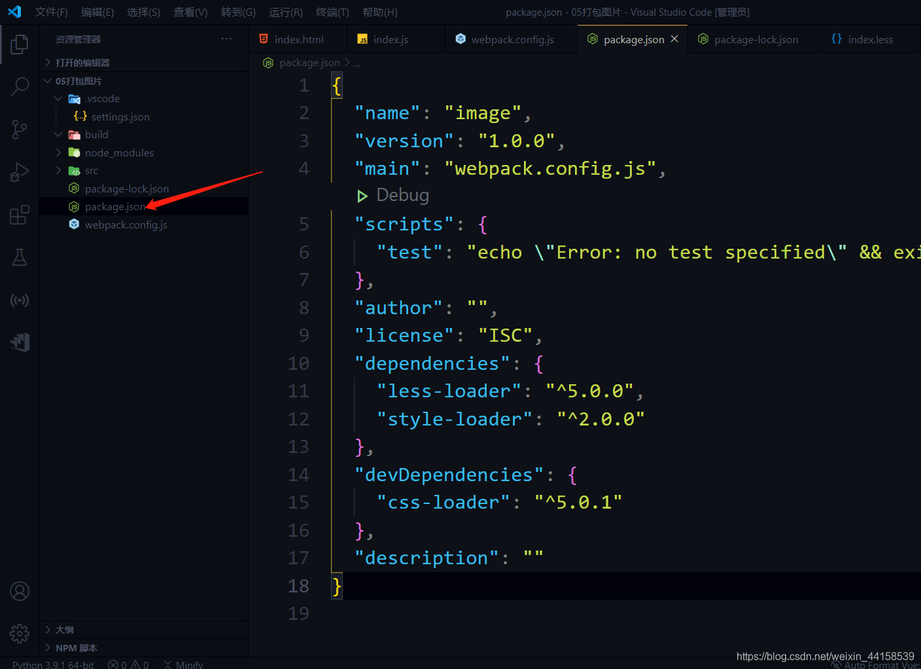The image size is (921, 669).
Task: Click the package.json breadcrumb icon
Action: point(268,63)
